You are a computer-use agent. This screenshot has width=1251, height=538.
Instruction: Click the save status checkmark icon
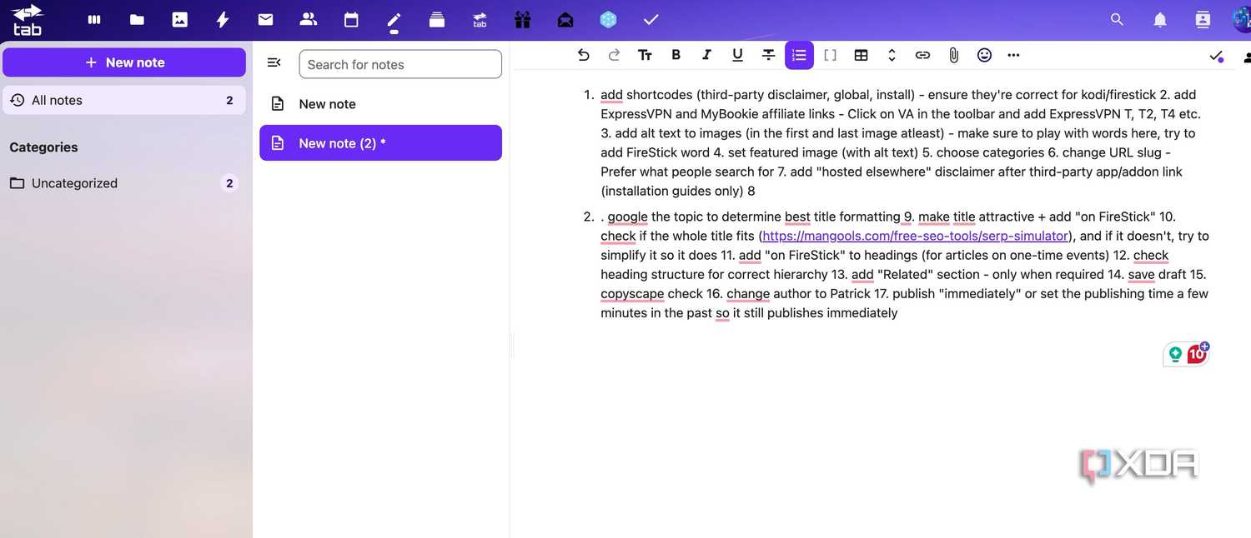click(x=1216, y=56)
